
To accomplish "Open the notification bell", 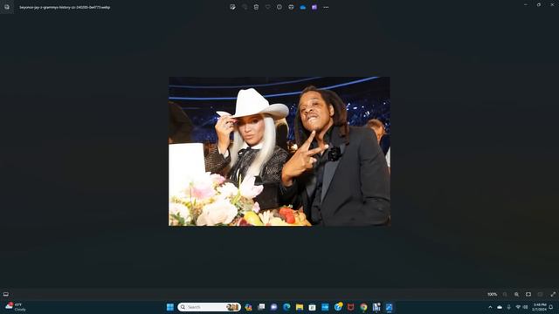I will click(551, 307).
